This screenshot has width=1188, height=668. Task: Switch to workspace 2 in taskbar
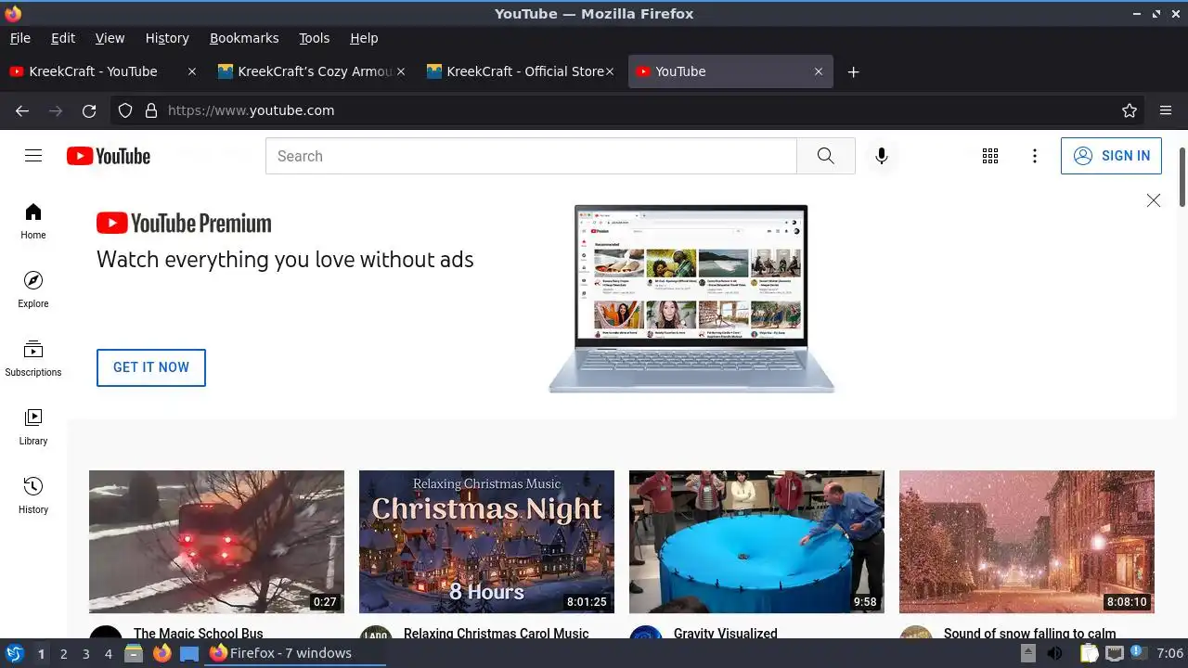click(63, 653)
